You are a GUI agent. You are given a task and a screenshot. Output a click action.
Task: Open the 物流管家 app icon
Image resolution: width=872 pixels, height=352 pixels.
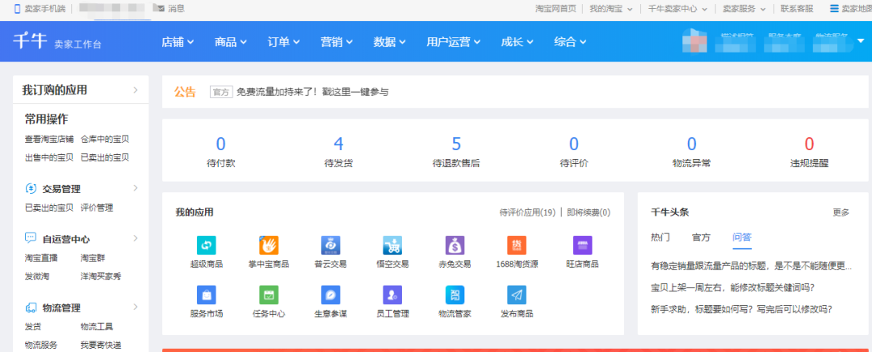(455, 295)
